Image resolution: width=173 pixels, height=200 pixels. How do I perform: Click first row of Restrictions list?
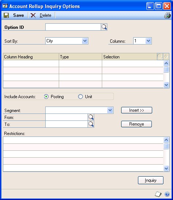pos(83,140)
